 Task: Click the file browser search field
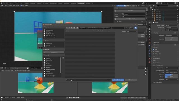pos(118,28)
